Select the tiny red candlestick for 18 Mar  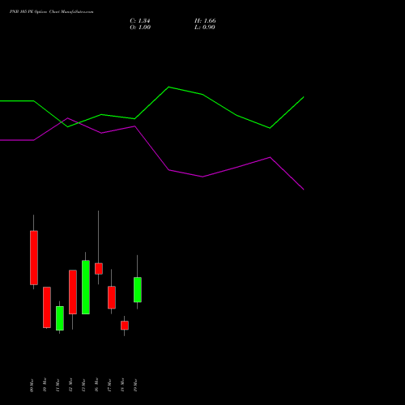[x=125, y=326]
